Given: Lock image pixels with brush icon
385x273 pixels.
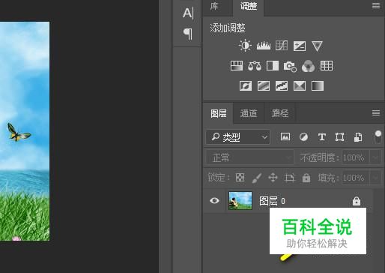Looking at the screenshot, I should (x=257, y=178).
